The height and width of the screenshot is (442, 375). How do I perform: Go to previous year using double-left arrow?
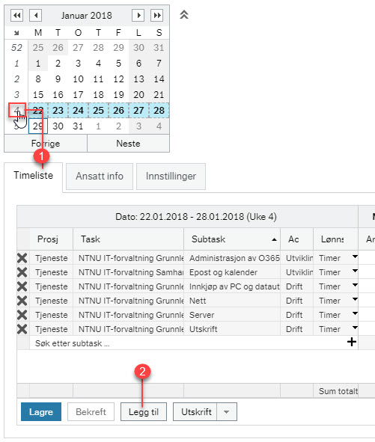17,15
